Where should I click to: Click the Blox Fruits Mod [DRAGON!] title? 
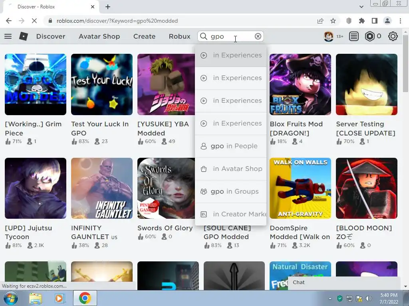click(x=296, y=129)
